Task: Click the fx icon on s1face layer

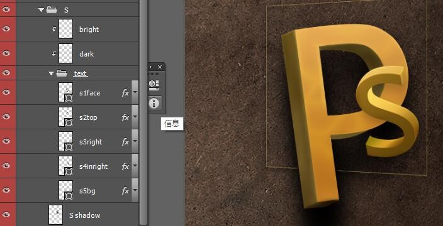Action: point(125,93)
